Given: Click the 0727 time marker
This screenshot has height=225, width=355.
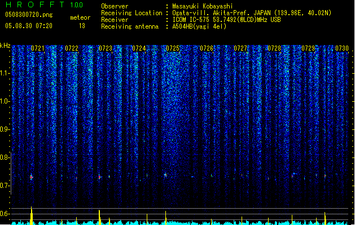Looking at the screenshot, I should tap(240, 48).
